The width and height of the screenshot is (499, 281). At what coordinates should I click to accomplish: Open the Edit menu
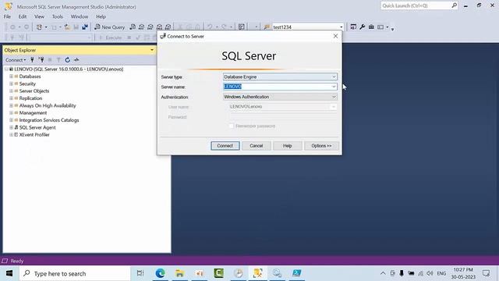23,16
